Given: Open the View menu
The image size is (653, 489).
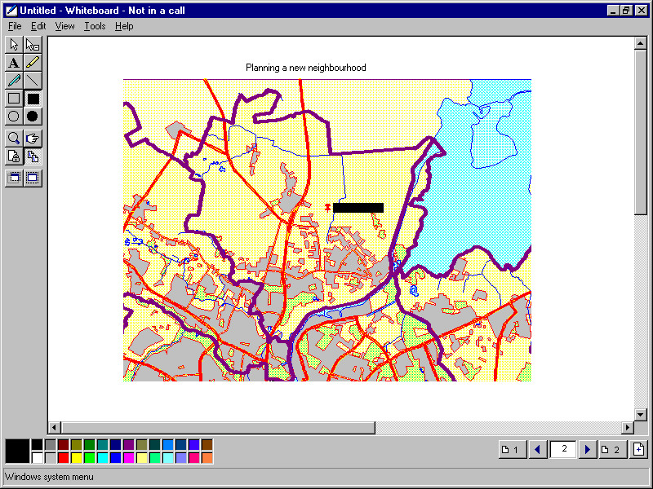Looking at the screenshot, I should click(64, 26).
